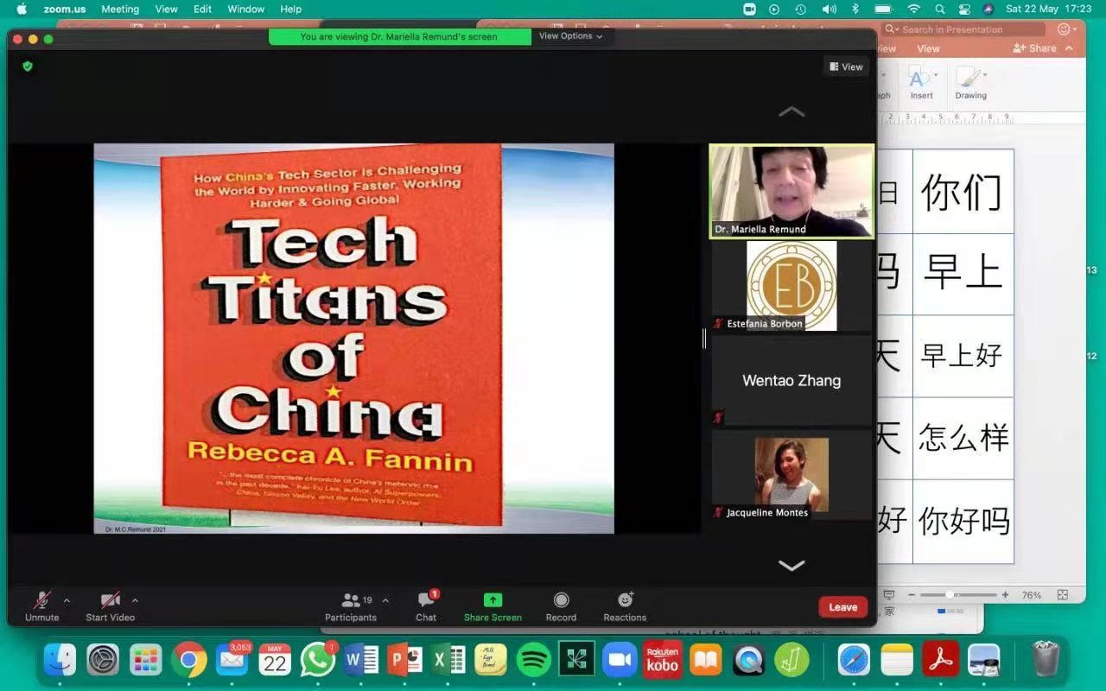Toggle Start Video on
This screenshot has height=691, width=1106.
[110, 606]
